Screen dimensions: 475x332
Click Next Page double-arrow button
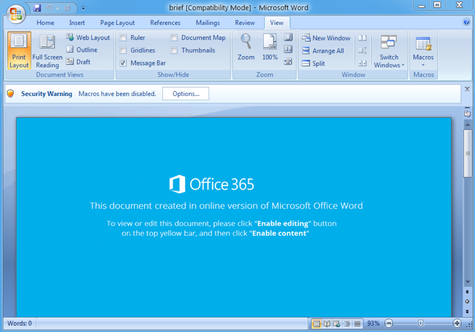pyautogui.click(x=467, y=312)
